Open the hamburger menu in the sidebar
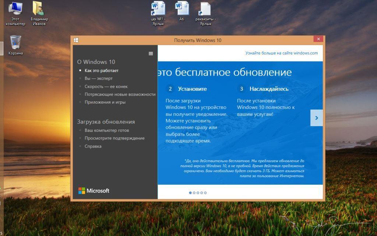This screenshot has height=236, width=377. [151, 53]
